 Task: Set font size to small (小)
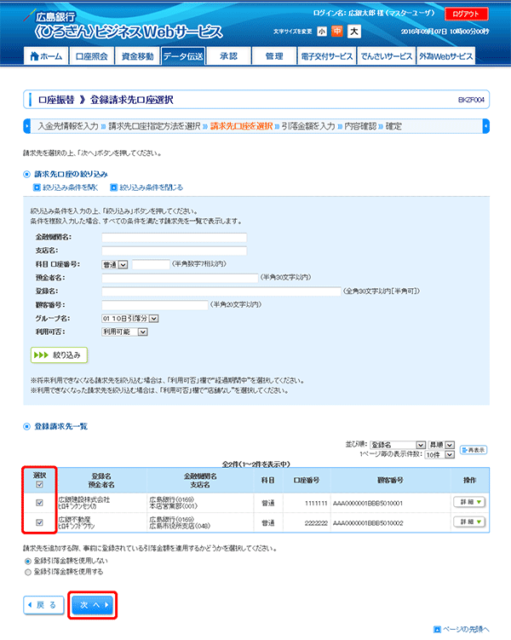click(322, 32)
